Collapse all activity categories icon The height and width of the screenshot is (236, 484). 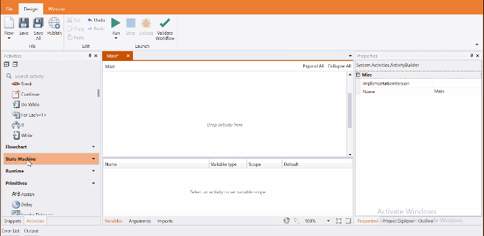(x=15, y=64)
